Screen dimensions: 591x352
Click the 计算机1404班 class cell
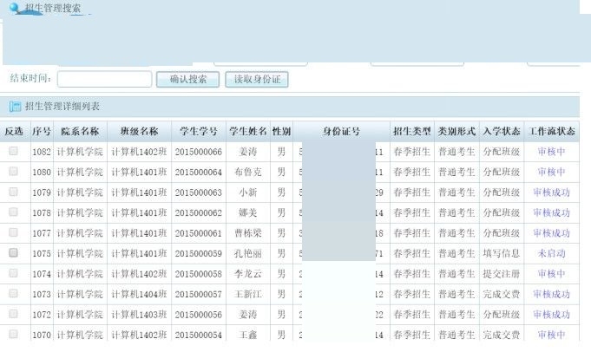coord(139,294)
